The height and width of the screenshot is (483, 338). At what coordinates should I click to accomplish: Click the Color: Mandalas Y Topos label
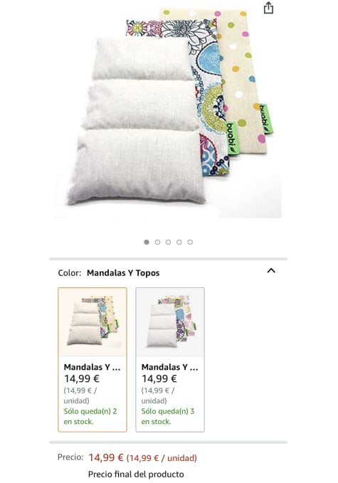pyautogui.click(x=109, y=273)
